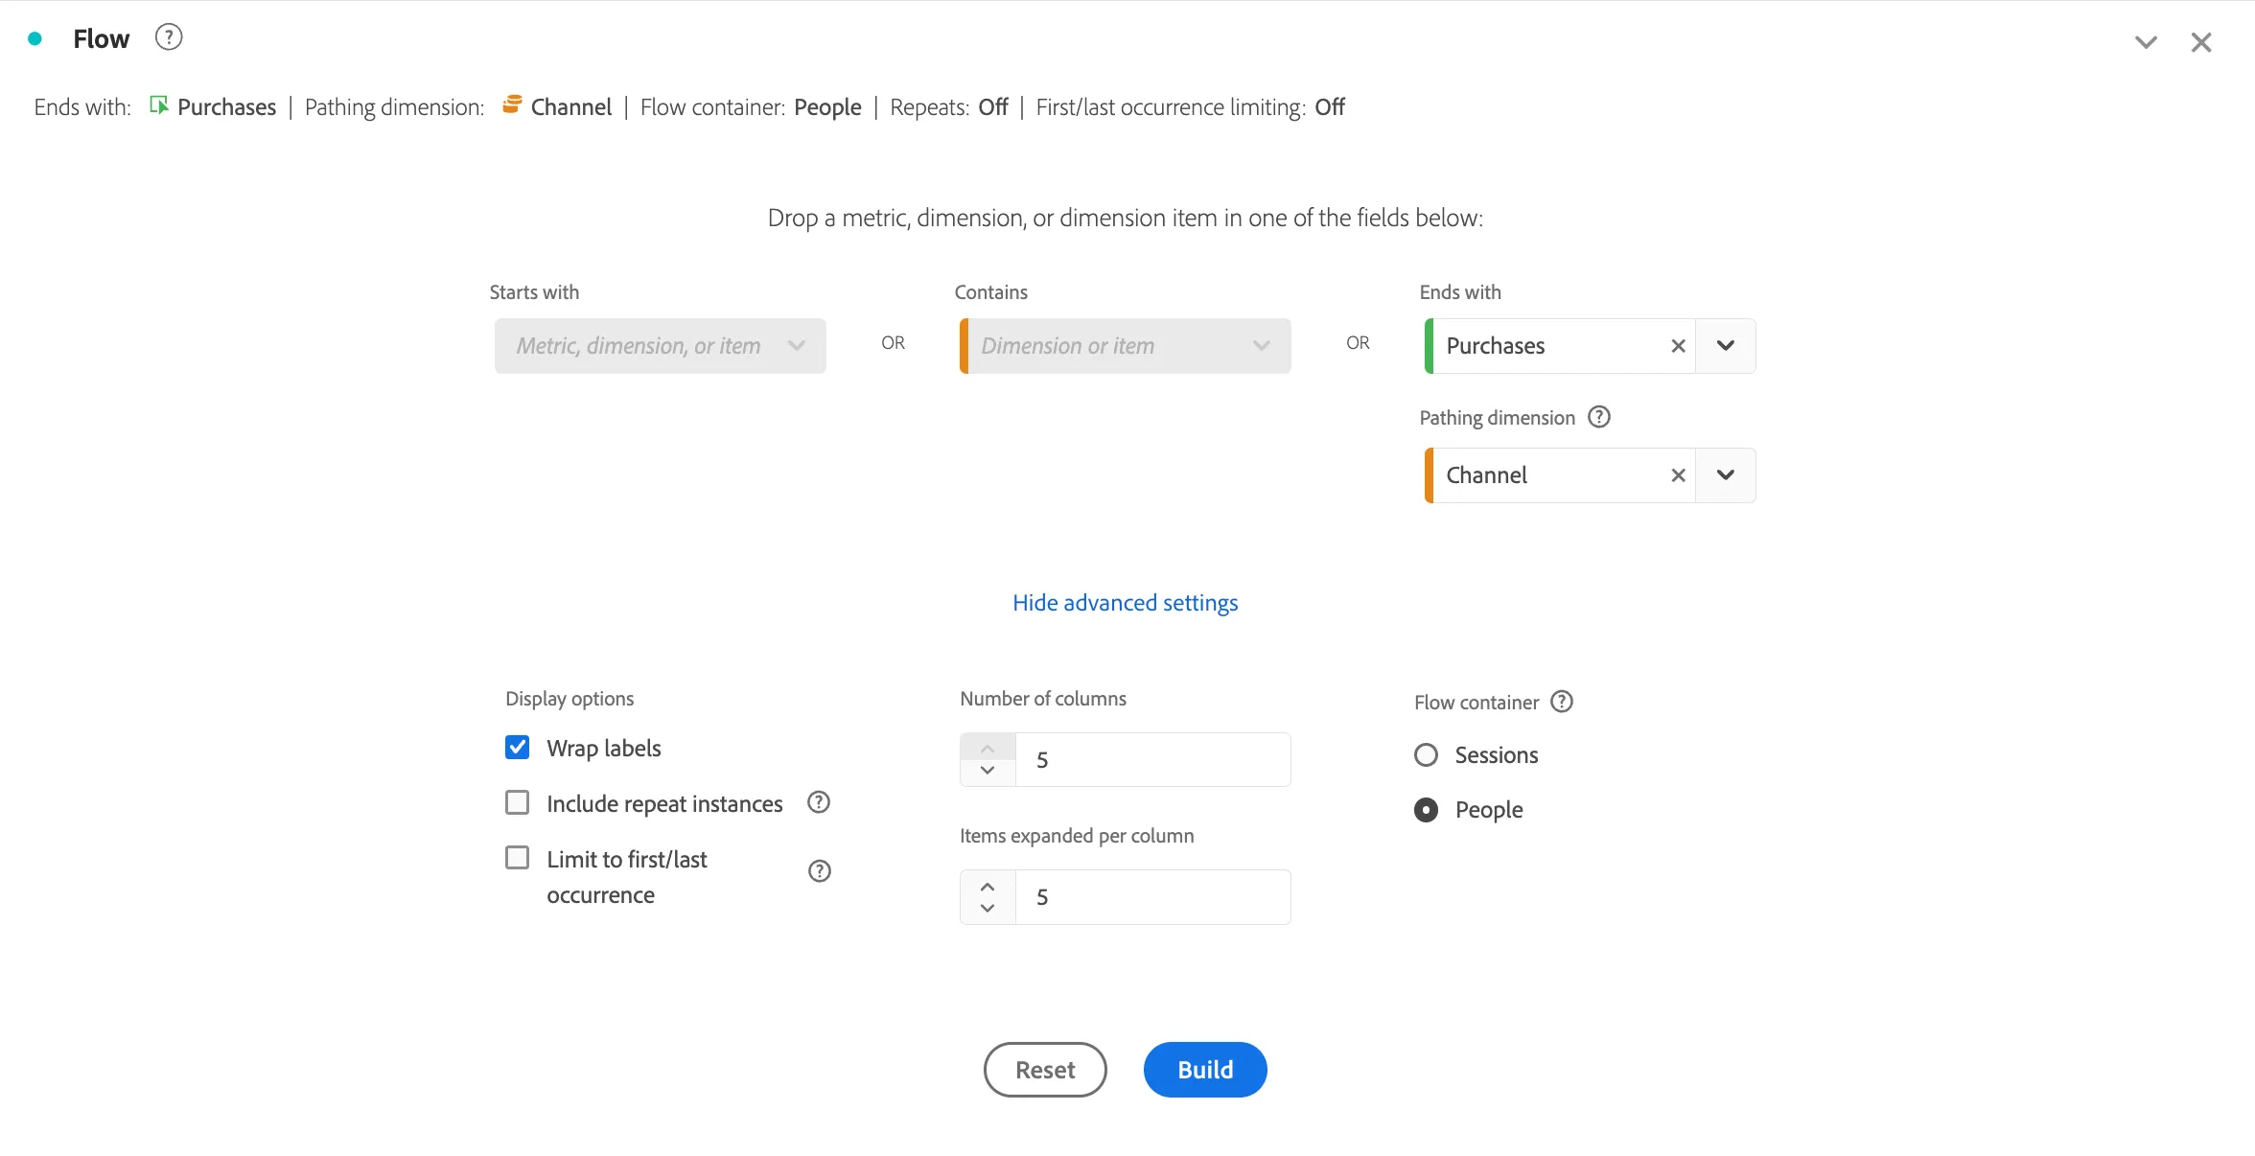Open the Flow container help tooltip

(x=1562, y=702)
